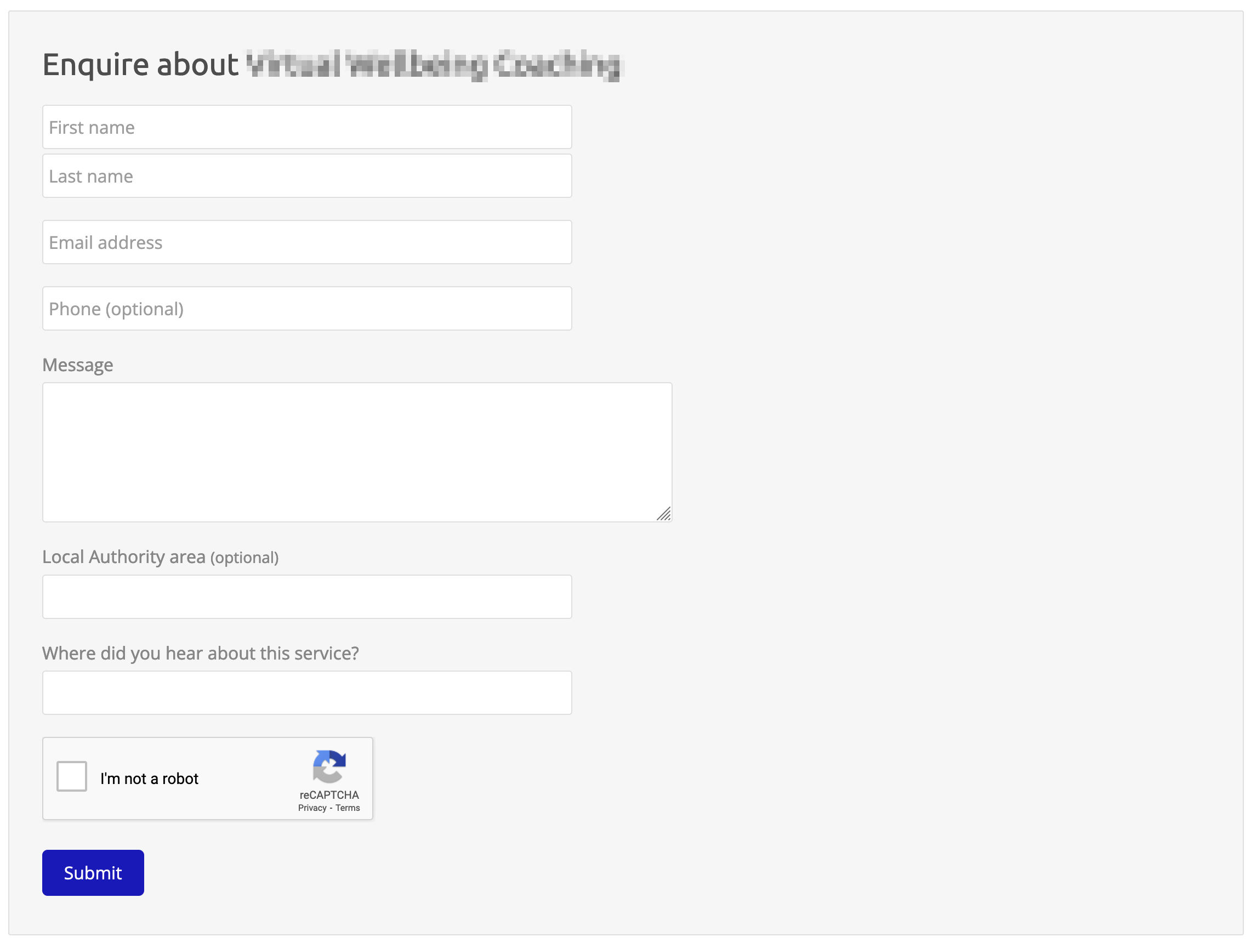Open the reCAPTCHA Terms link
This screenshot has width=1251, height=943.
348,808
